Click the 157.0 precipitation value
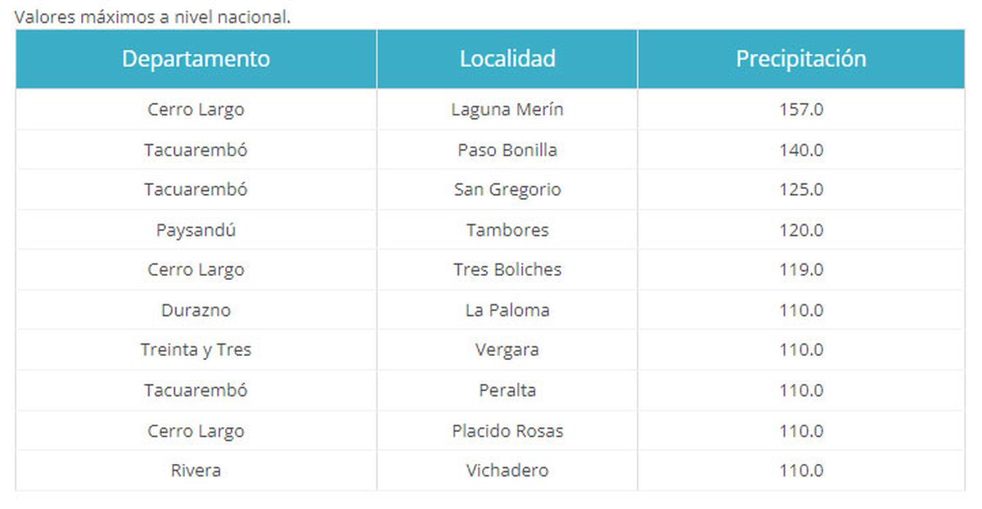The height and width of the screenshot is (509, 982). (801, 110)
